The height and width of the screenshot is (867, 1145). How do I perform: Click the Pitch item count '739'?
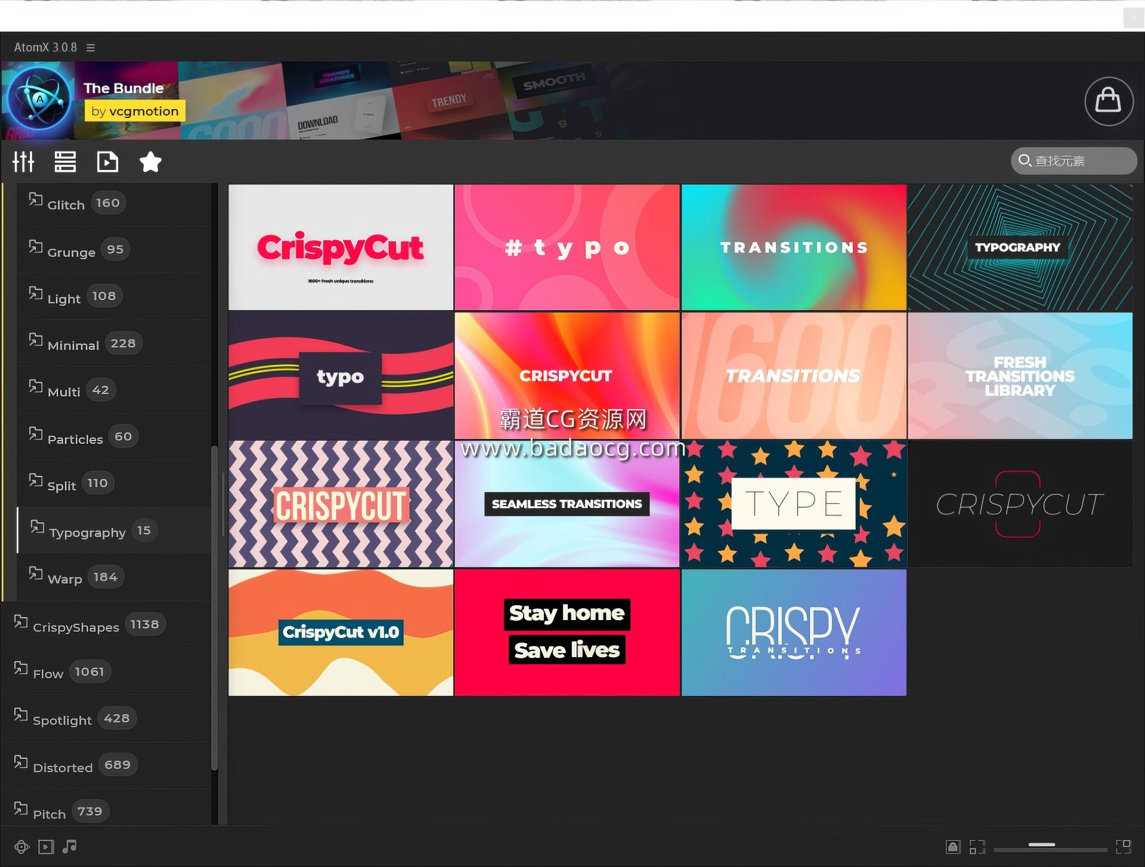tap(90, 812)
